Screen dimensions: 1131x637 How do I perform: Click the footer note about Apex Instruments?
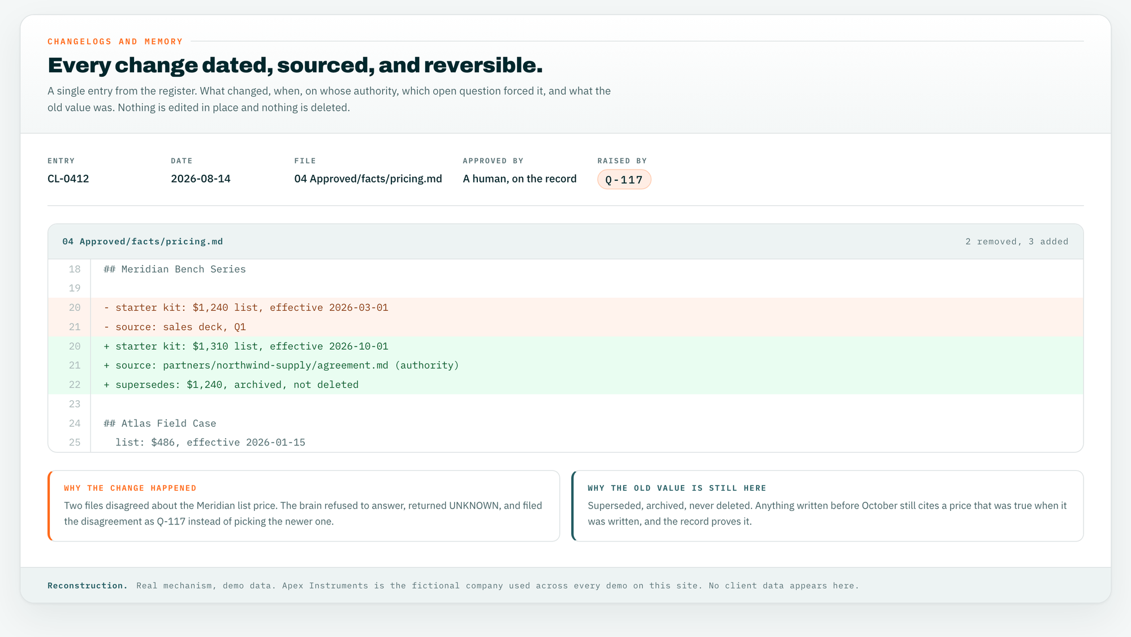[x=498, y=586]
